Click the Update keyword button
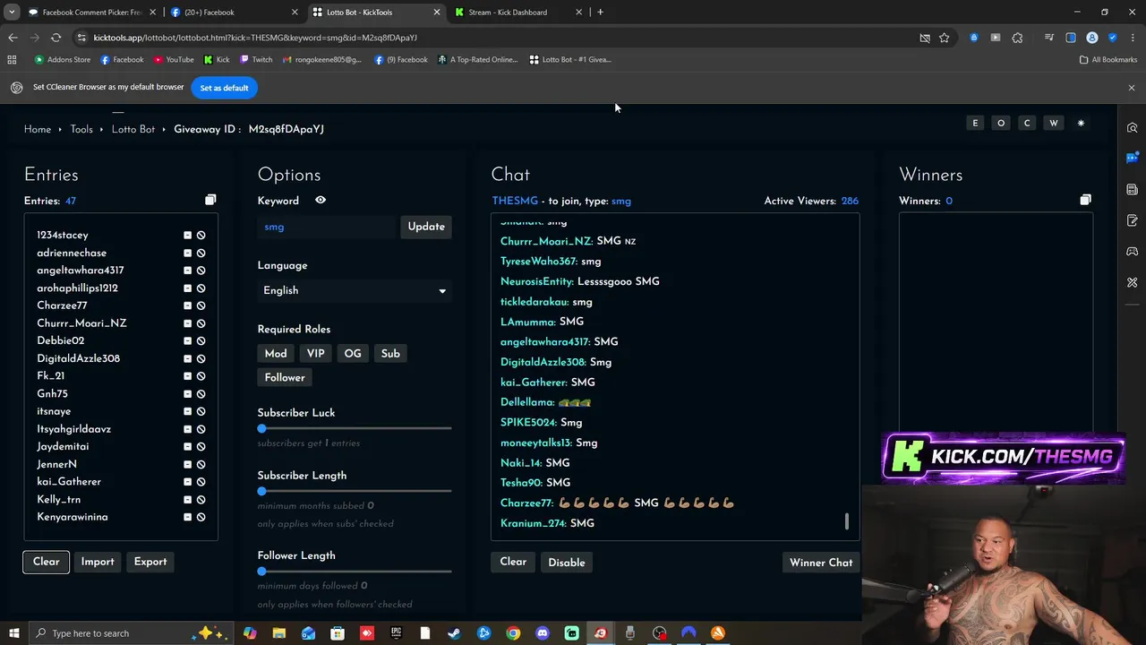The width and height of the screenshot is (1146, 645). [426, 227]
